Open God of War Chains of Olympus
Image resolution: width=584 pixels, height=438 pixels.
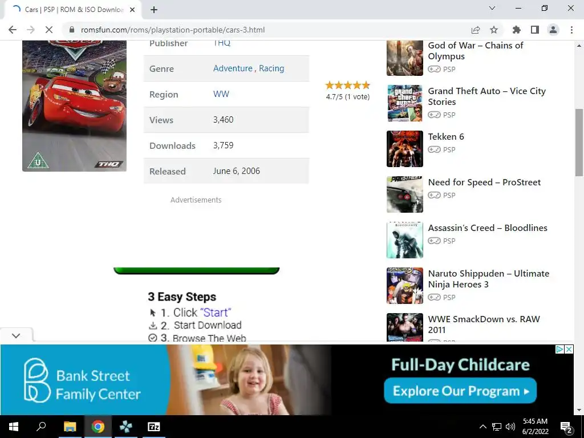click(476, 51)
